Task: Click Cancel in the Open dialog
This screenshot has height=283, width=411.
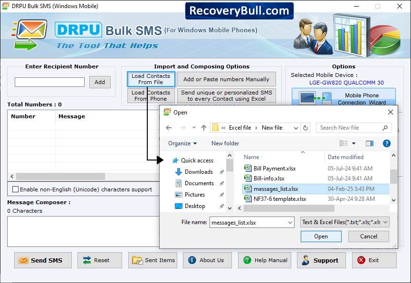Action: (369, 236)
